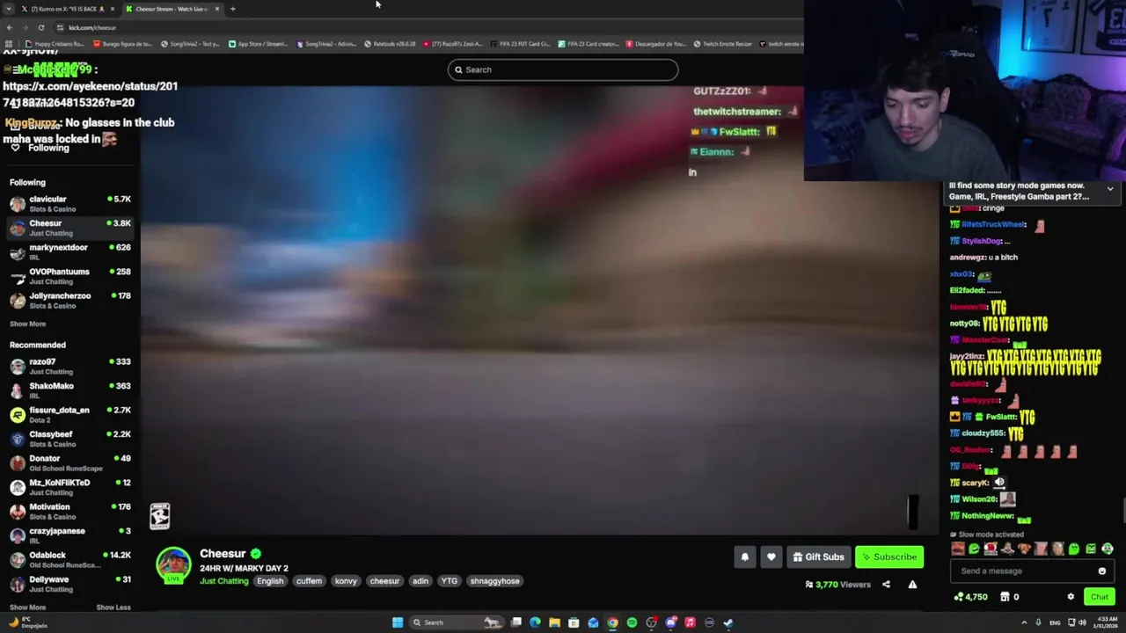This screenshot has width=1126, height=633.
Task: Click the konvy stream tag
Action: click(346, 581)
